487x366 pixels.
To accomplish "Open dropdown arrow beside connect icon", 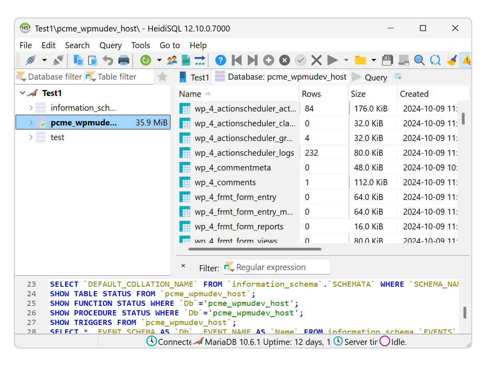I will point(44,61).
